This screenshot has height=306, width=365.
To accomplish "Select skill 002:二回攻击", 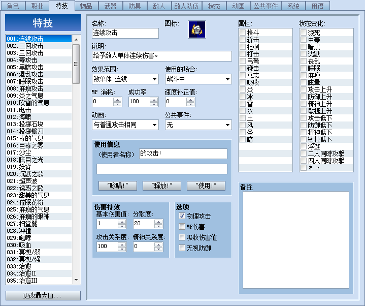I will click(x=39, y=46).
